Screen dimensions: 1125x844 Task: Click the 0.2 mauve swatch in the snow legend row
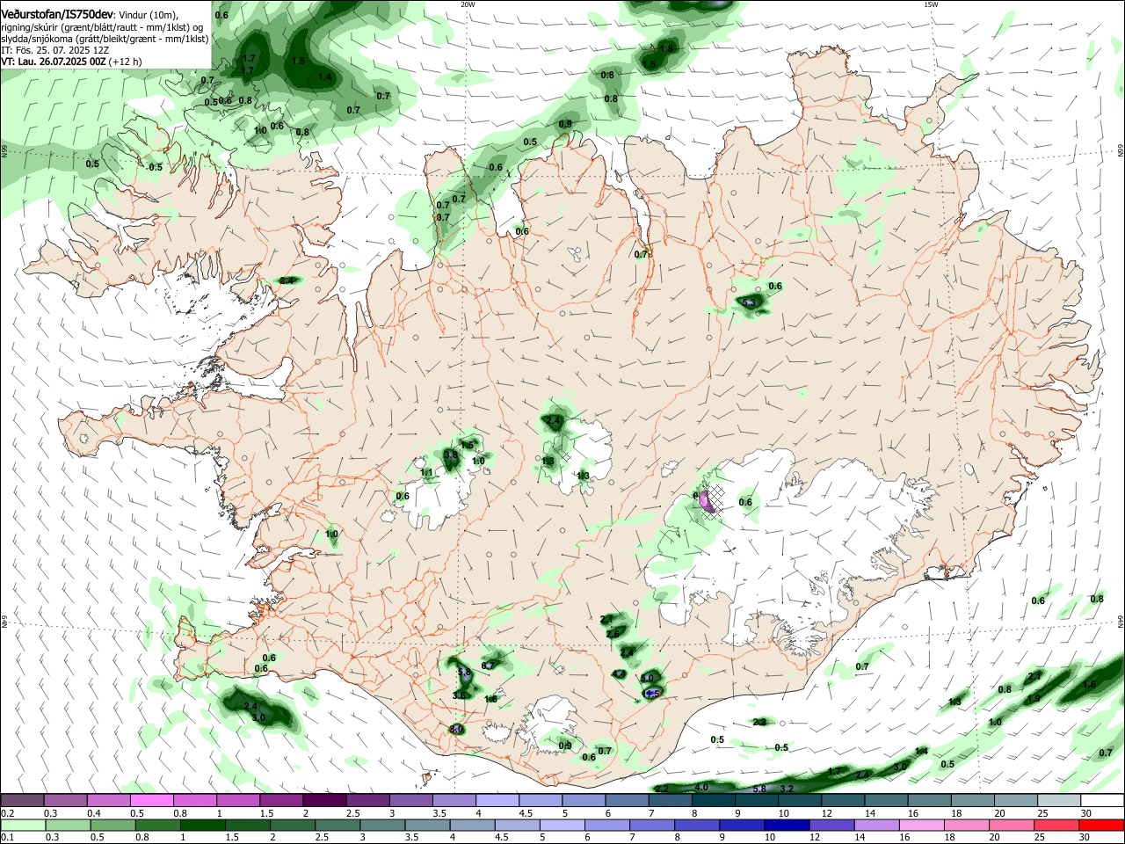(x=22, y=800)
